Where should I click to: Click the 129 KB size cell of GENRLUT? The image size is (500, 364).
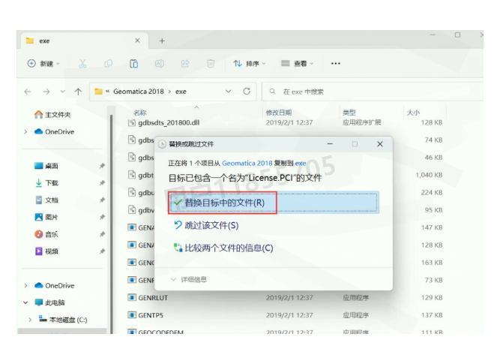(x=432, y=298)
